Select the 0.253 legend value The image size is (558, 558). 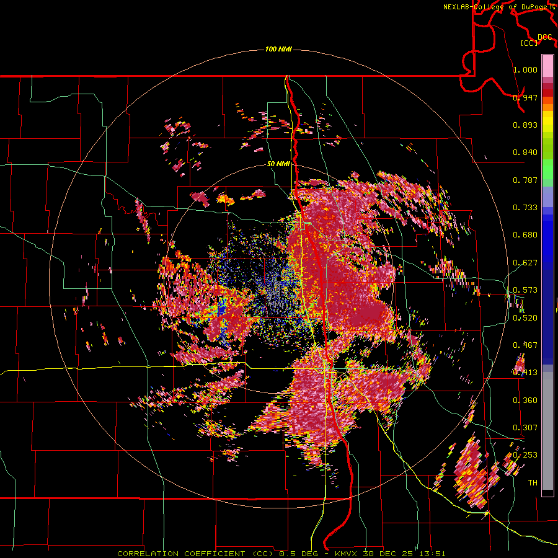pyautogui.click(x=525, y=455)
